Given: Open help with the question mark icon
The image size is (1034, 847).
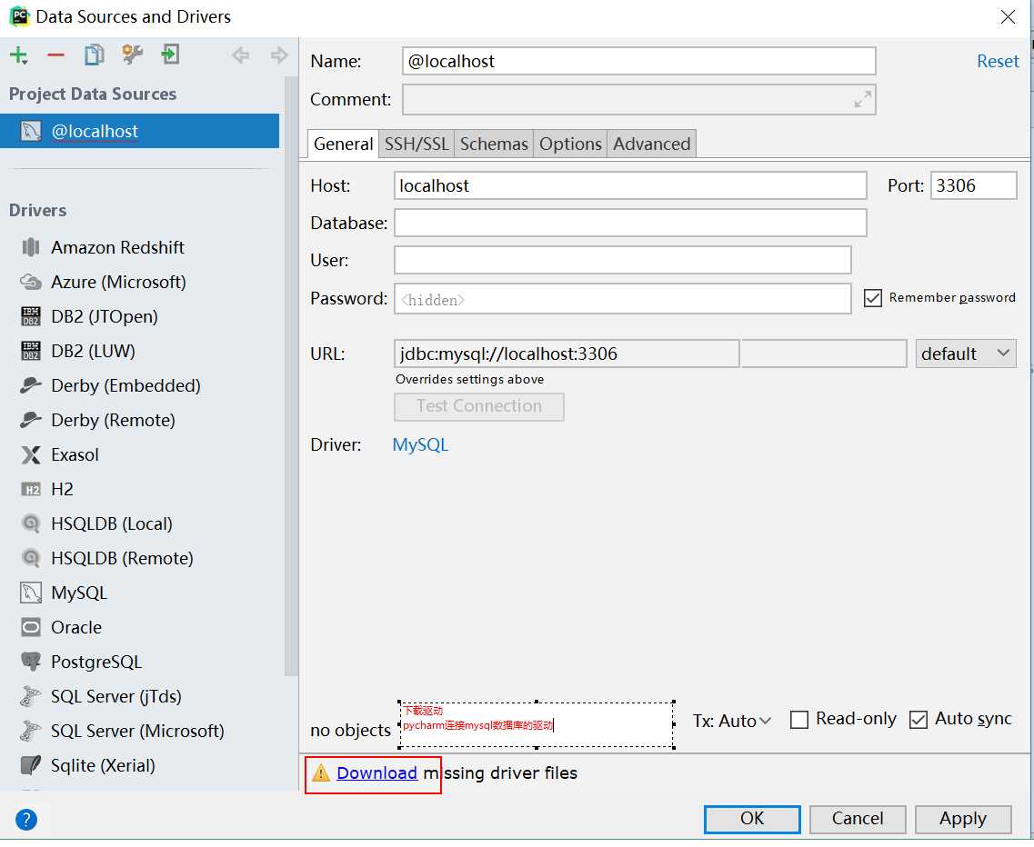Looking at the screenshot, I should click(25, 820).
